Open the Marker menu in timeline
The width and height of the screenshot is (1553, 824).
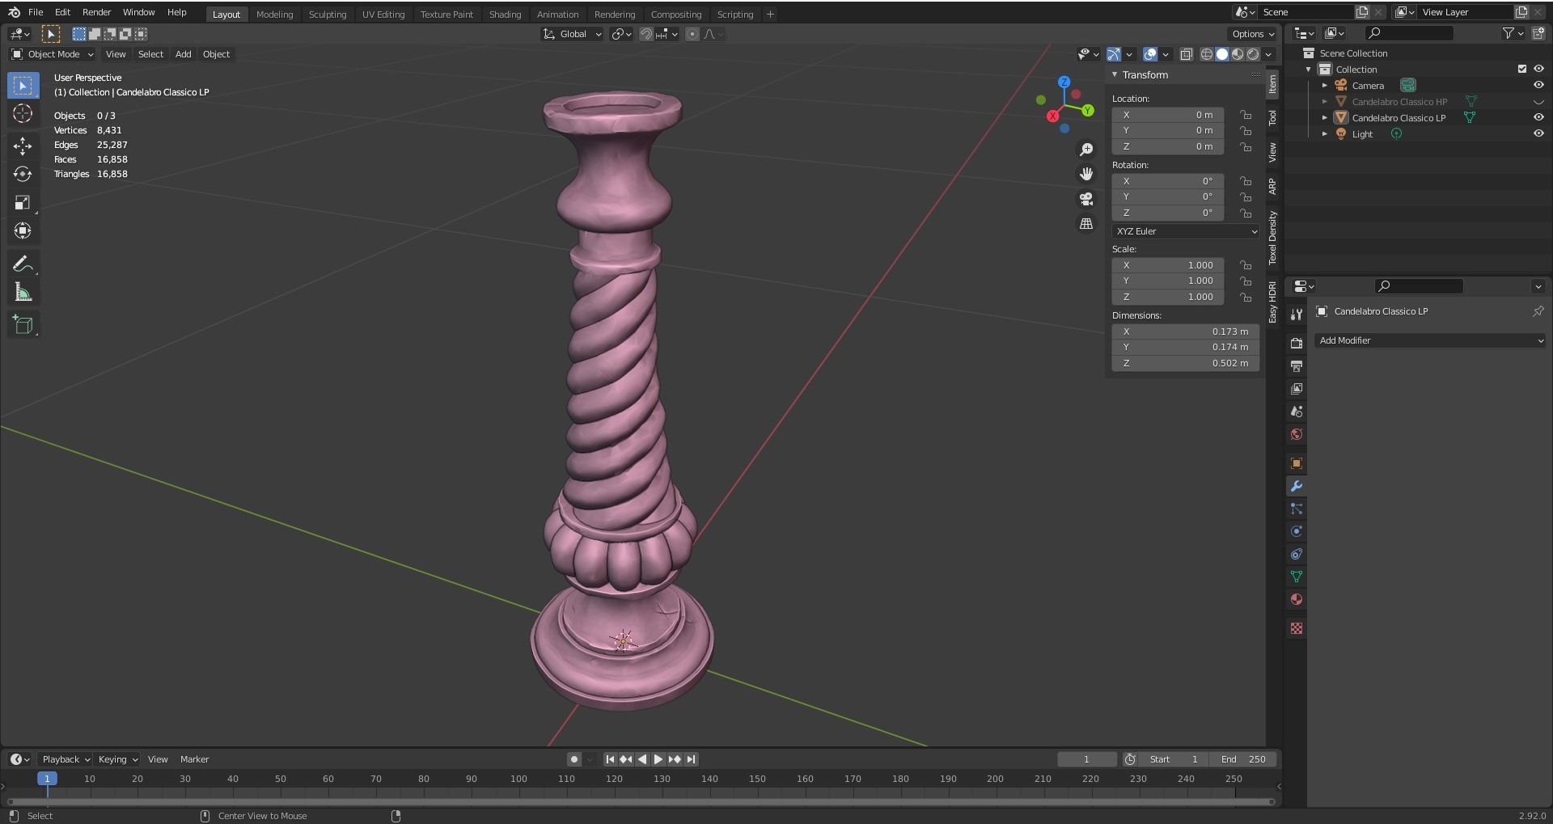(194, 759)
